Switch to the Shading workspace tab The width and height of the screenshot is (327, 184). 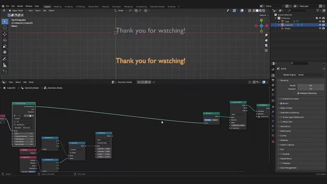coord(105,7)
